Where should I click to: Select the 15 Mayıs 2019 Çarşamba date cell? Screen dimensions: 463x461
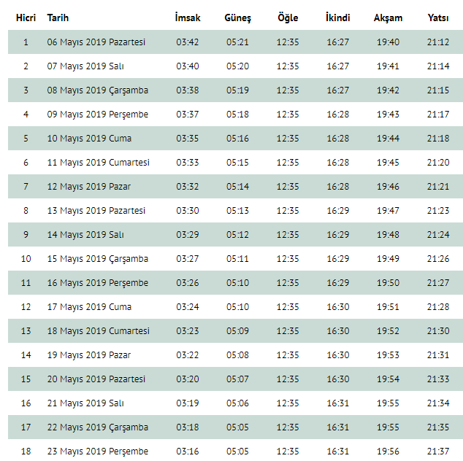[97, 259]
